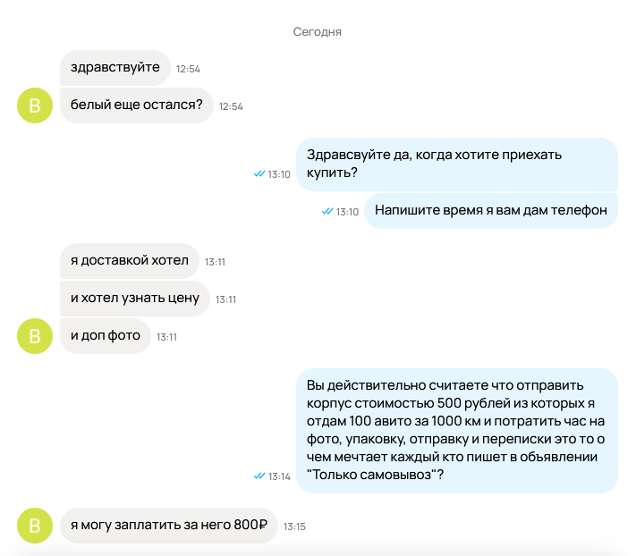Select the 'здравствуйте' message bubble
This screenshot has height=556, width=636.
(115, 68)
